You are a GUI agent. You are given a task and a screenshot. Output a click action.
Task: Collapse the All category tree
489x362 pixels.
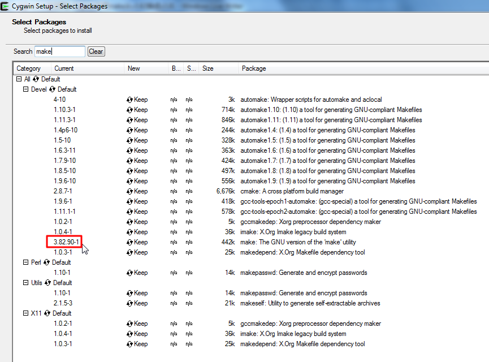click(x=19, y=79)
